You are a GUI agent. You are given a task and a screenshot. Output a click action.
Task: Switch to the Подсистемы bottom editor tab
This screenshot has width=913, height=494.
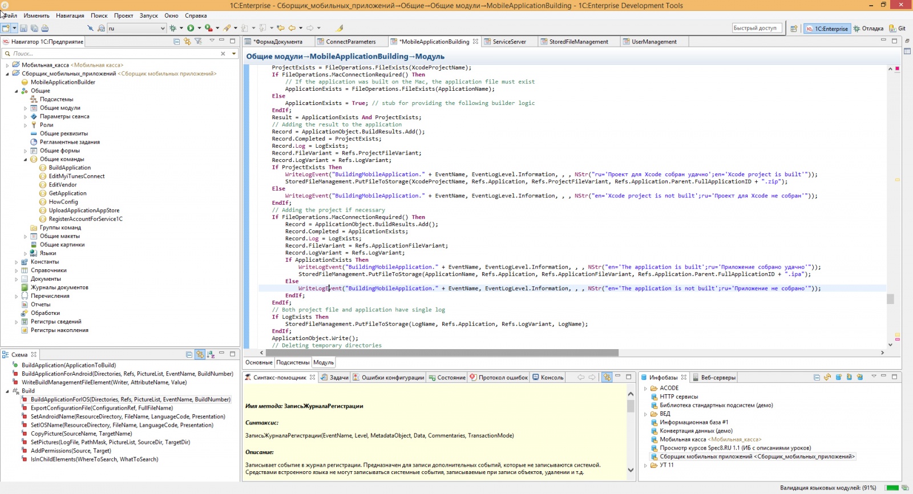click(x=293, y=363)
